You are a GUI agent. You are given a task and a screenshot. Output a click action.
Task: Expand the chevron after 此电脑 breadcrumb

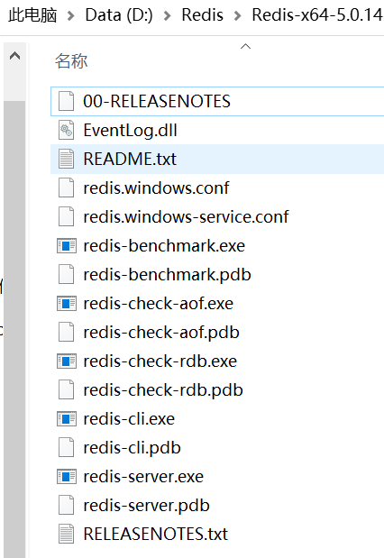(71, 16)
